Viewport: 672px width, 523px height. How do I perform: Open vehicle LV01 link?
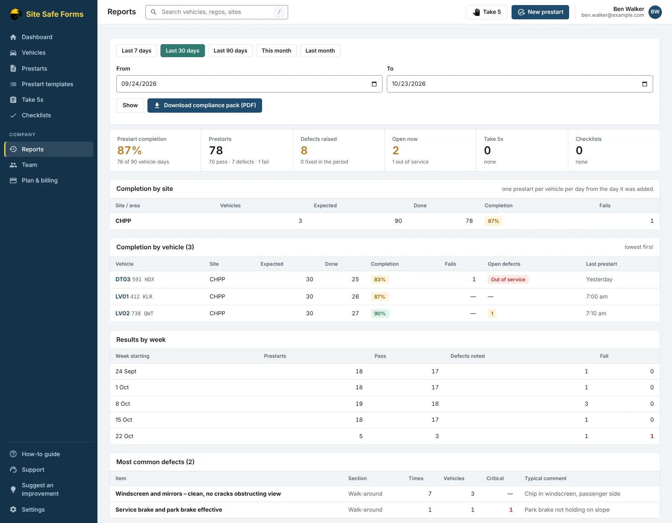(122, 297)
